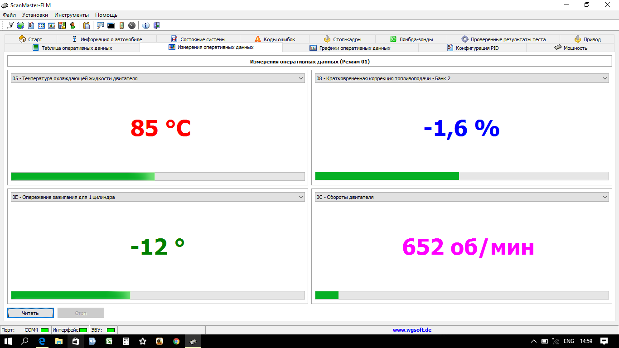
Task: Click the exit door toolbar icon
Action: click(x=157, y=25)
